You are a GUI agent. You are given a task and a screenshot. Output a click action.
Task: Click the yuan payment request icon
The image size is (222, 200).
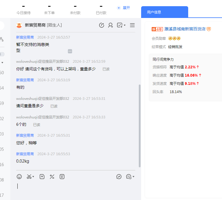pyautogui.click(x=62, y=176)
